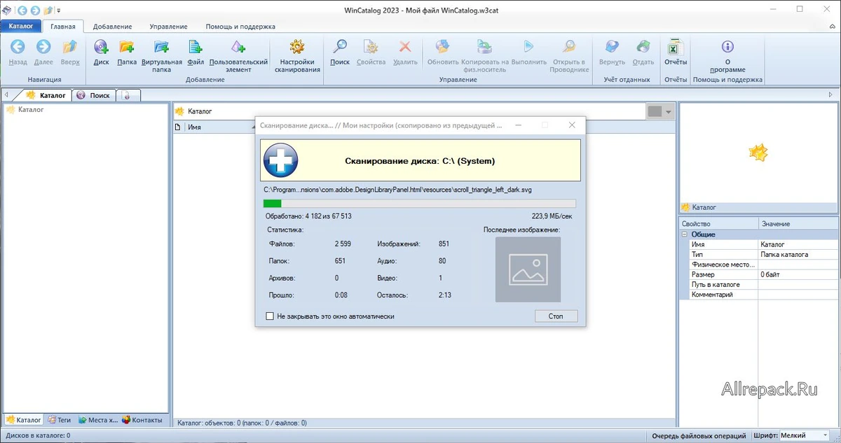Click the last image placeholder in scan dialog
The height and width of the screenshot is (443, 841).
pos(528,269)
